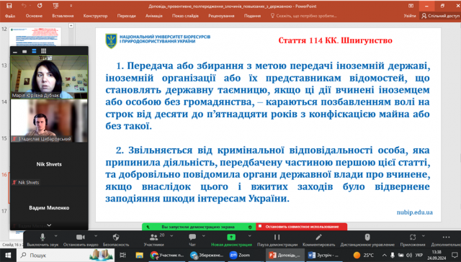Open the Конструктор ribbon tab

click(95, 16)
